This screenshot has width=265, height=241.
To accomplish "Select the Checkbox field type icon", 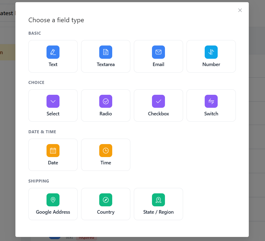I will 158,101.
